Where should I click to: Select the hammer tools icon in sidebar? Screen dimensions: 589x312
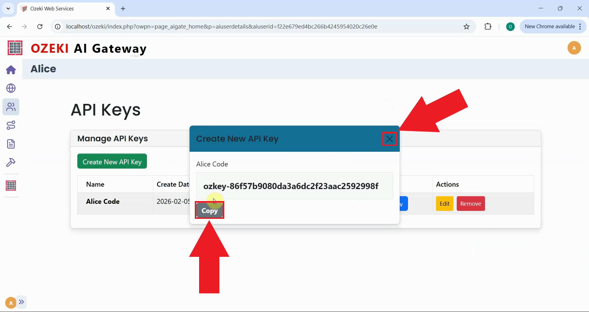click(11, 162)
